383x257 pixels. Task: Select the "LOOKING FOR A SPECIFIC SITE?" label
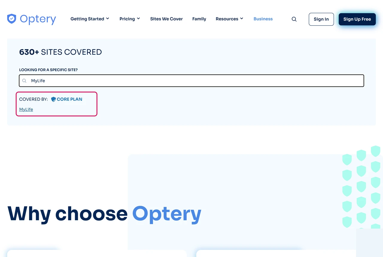click(48, 70)
